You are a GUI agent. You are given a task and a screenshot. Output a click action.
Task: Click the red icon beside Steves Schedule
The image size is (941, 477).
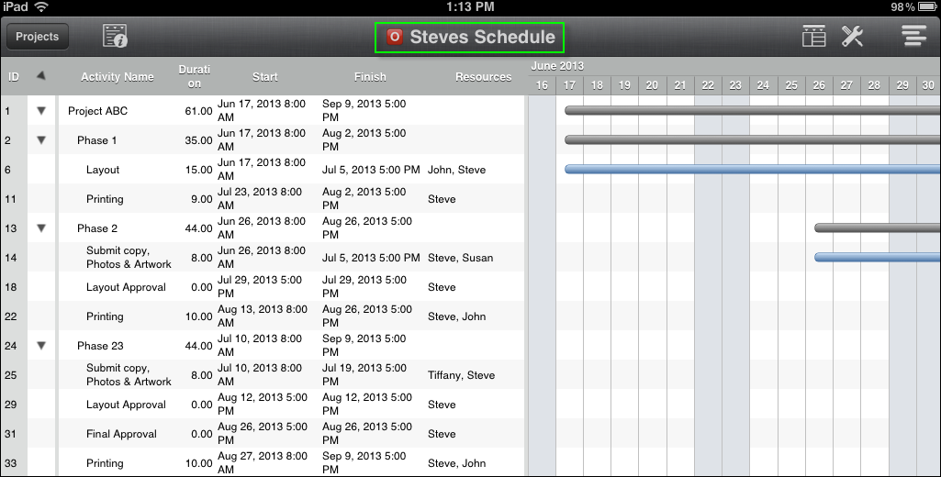pos(396,38)
